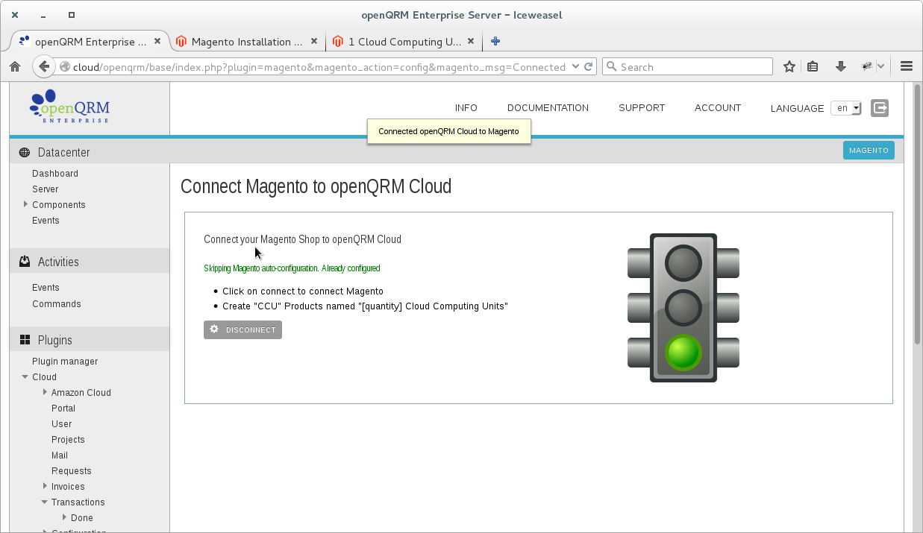Open Events under Datacenter
The image size is (923, 533).
pos(46,221)
